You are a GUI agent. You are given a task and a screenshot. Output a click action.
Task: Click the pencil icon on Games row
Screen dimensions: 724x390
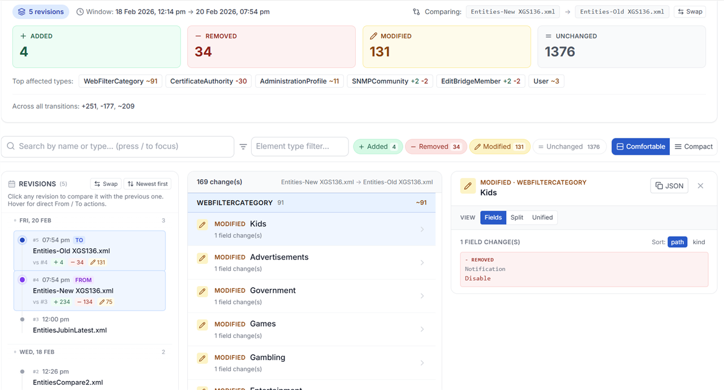click(x=202, y=325)
